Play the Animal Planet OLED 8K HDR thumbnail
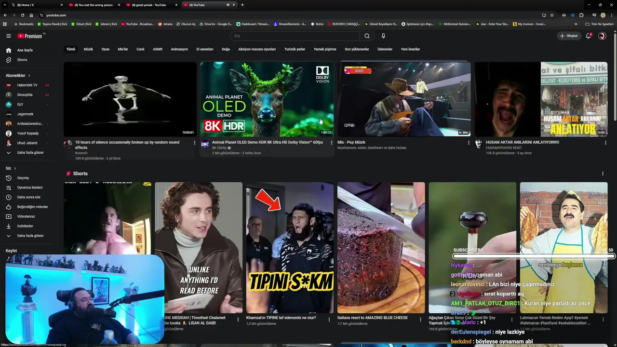Image resolution: width=617 pixels, height=347 pixels. [267, 99]
